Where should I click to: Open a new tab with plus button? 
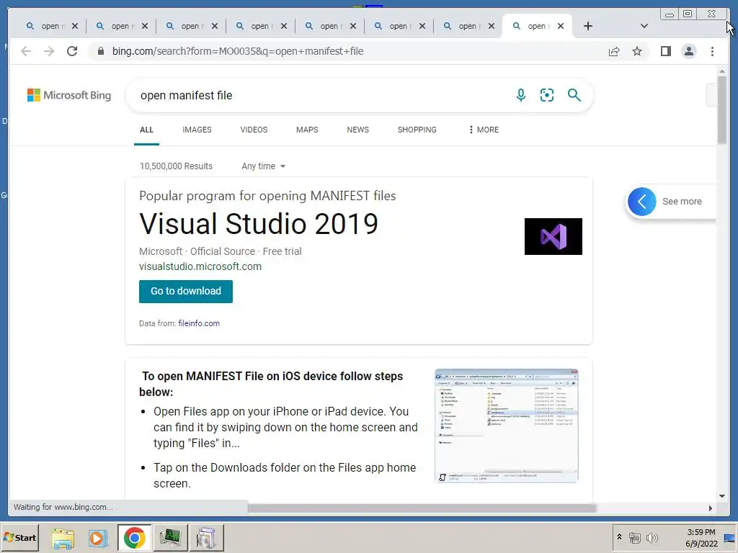coord(588,26)
